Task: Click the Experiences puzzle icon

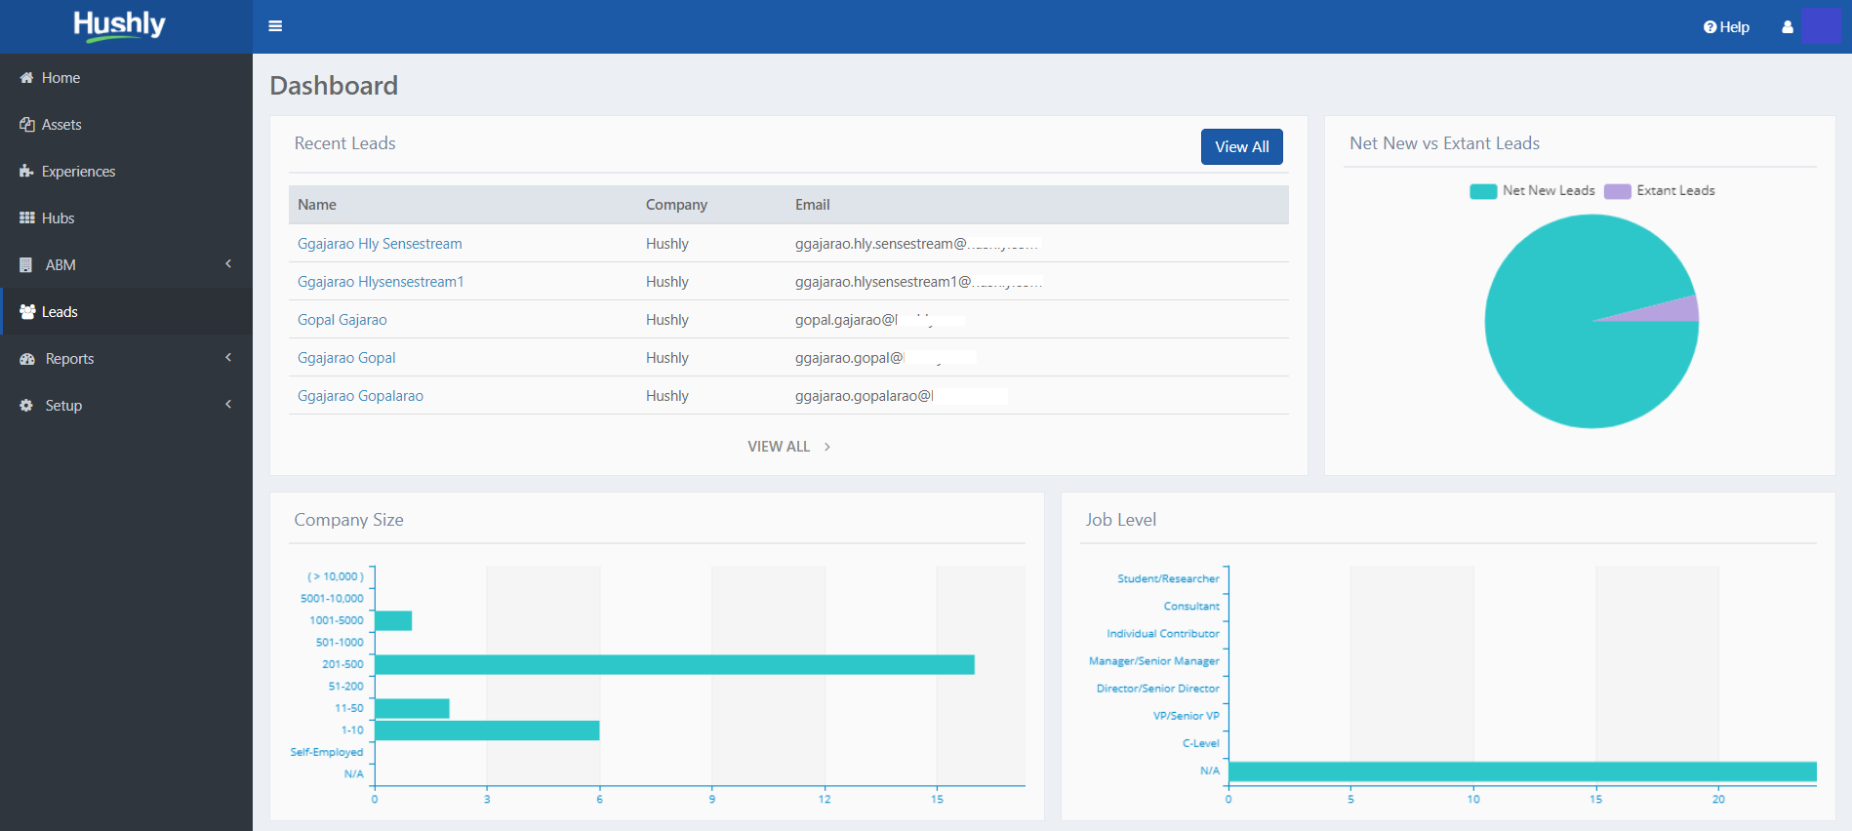Action: point(26,172)
